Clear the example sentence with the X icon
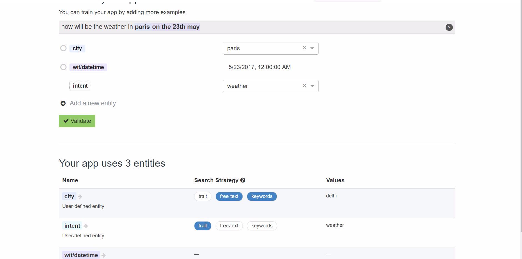This screenshot has height=259, width=522. pos(449,27)
